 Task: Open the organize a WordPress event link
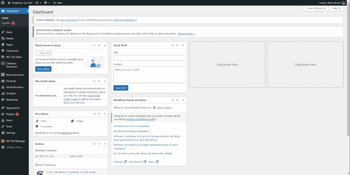pyautogui.click(x=140, y=119)
